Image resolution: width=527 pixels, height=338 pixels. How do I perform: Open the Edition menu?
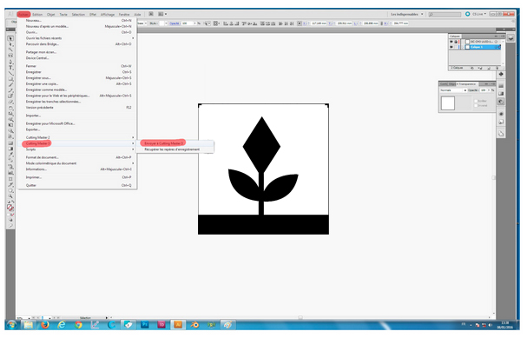(x=37, y=15)
